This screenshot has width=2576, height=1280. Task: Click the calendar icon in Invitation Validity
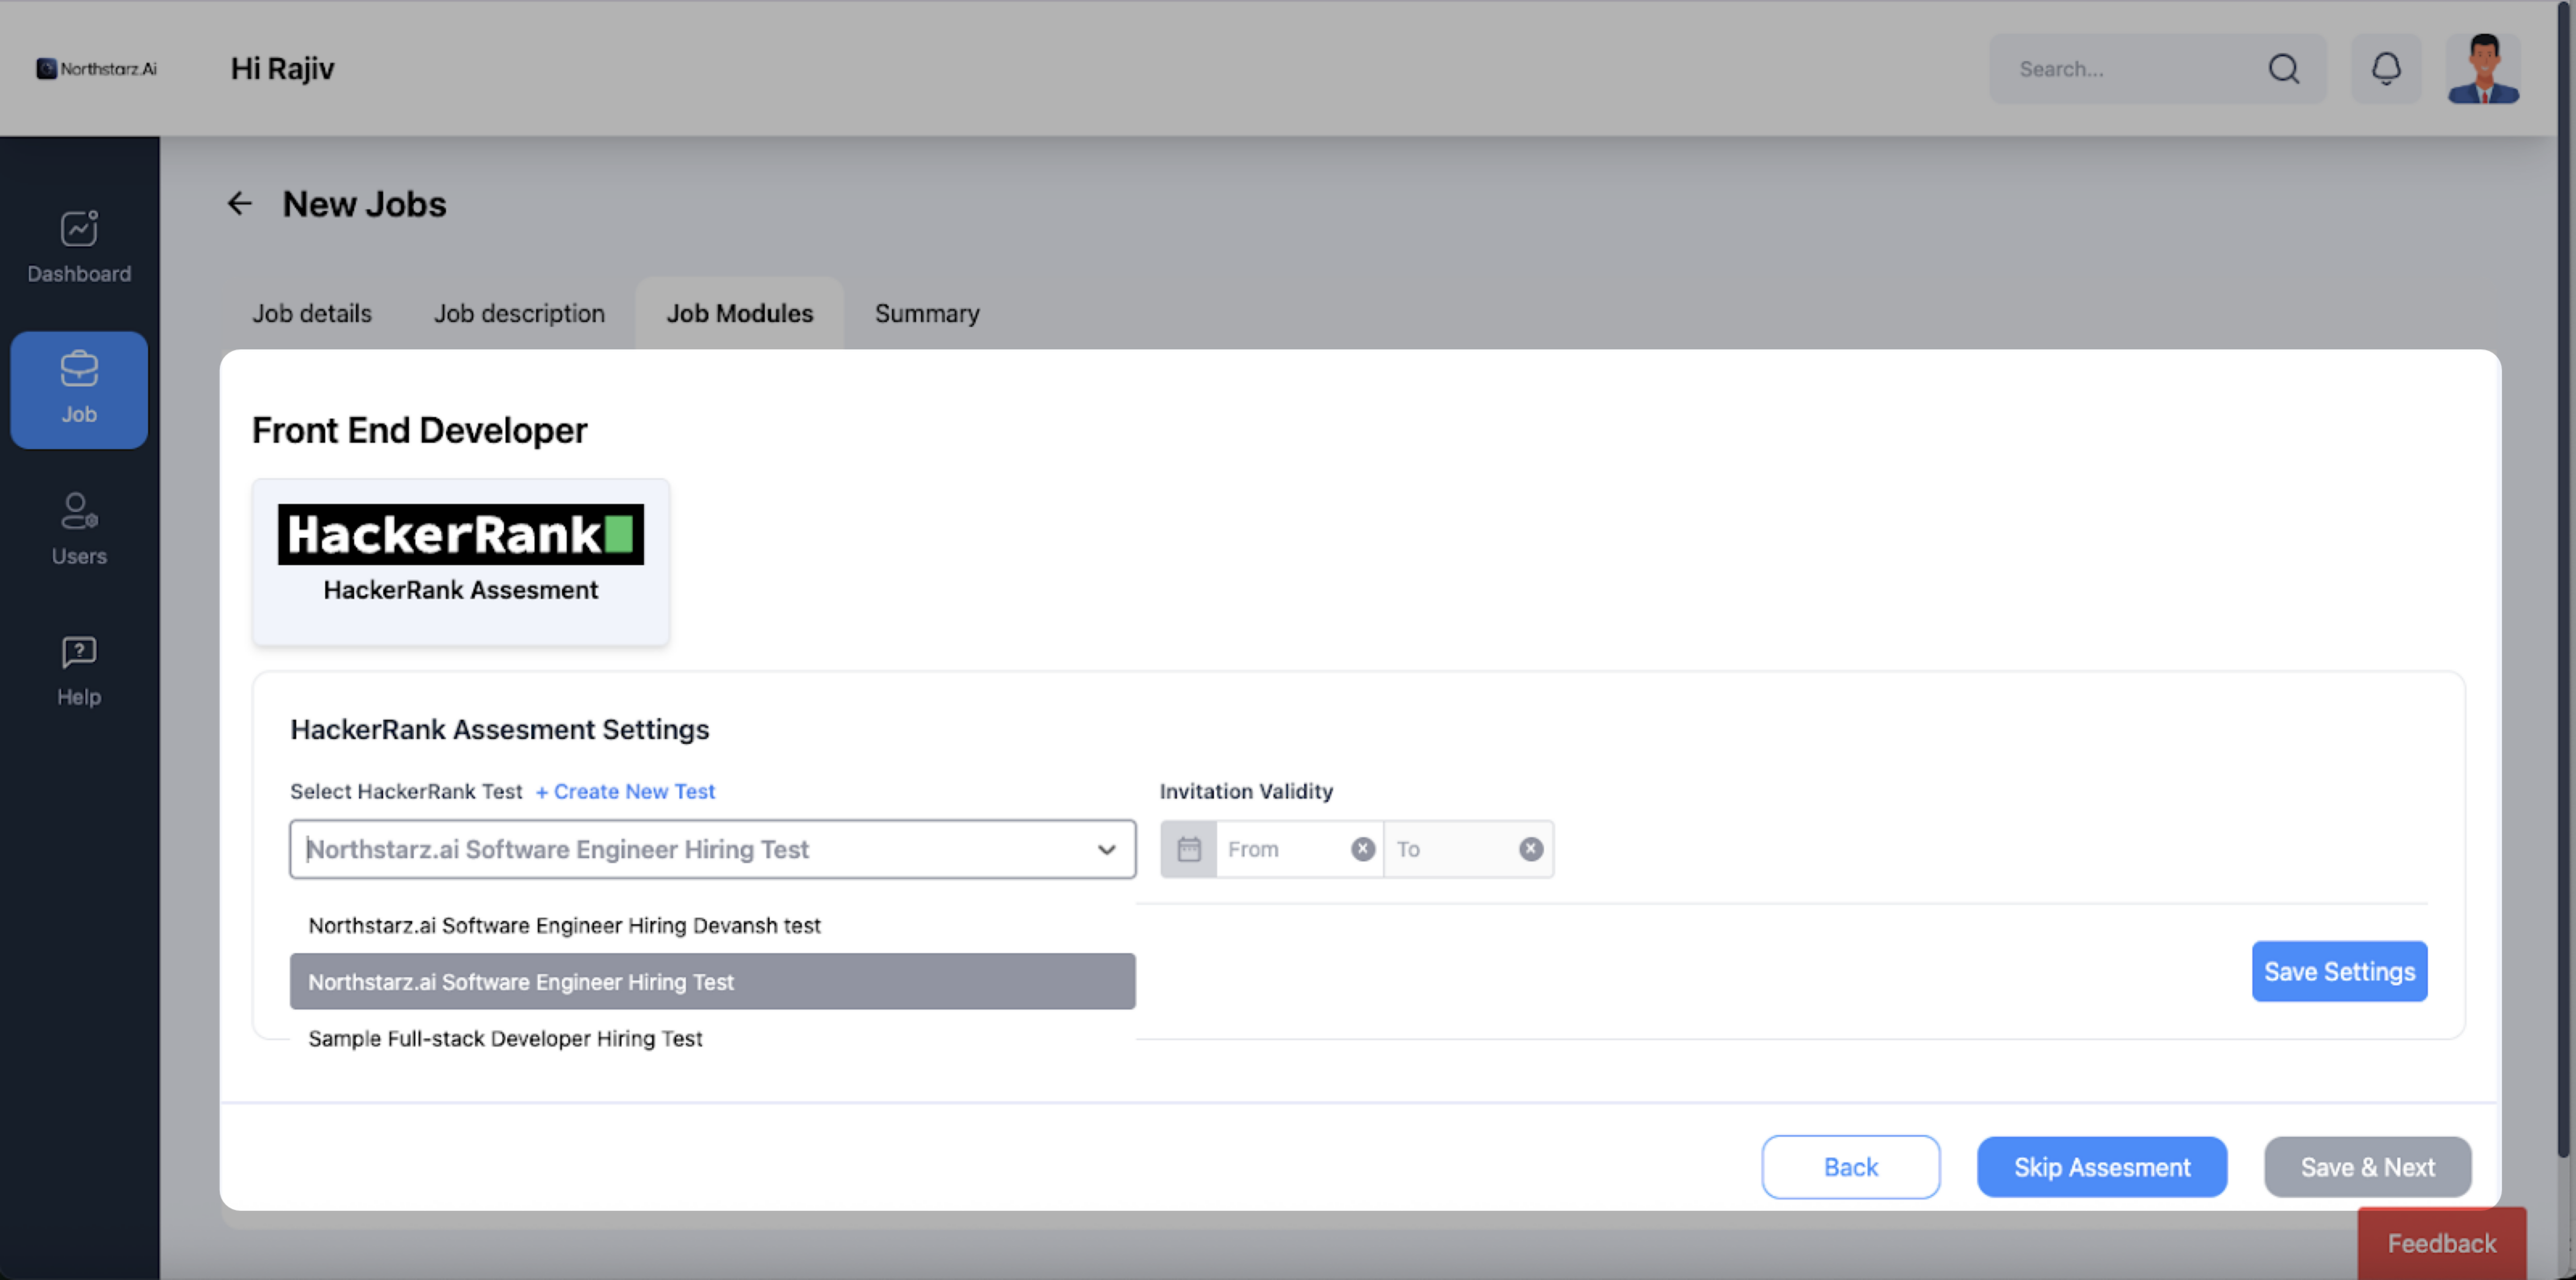[1188, 849]
